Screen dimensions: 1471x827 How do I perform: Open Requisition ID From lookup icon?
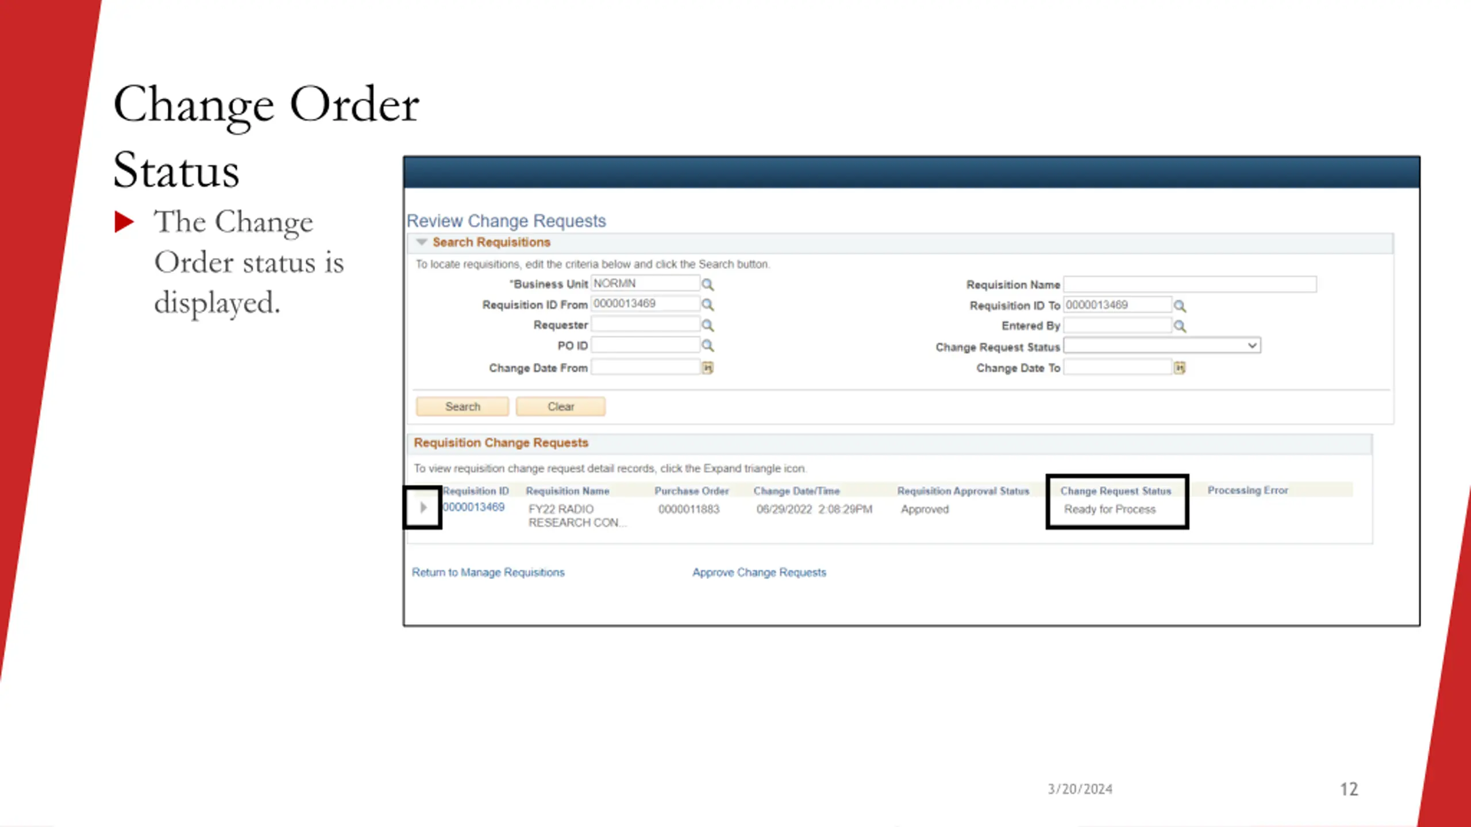pos(707,304)
